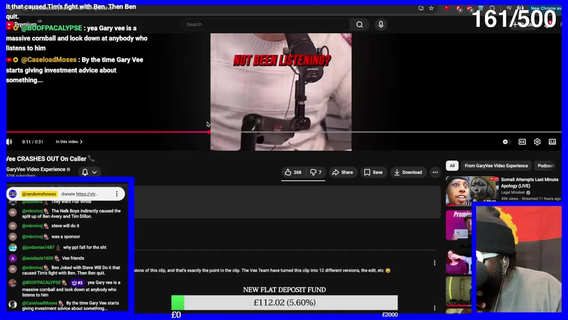Viewport: 568px width, 320px height.
Task: Open the GaryVee Video Experience channel link
Action: 36,169
